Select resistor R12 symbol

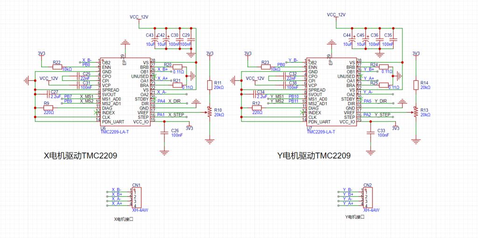pyautogui.click(x=256, y=108)
